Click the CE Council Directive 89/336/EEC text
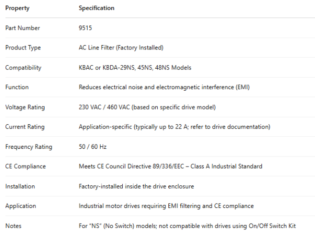The height and width of the screenshot is (240, 315). 170,167
